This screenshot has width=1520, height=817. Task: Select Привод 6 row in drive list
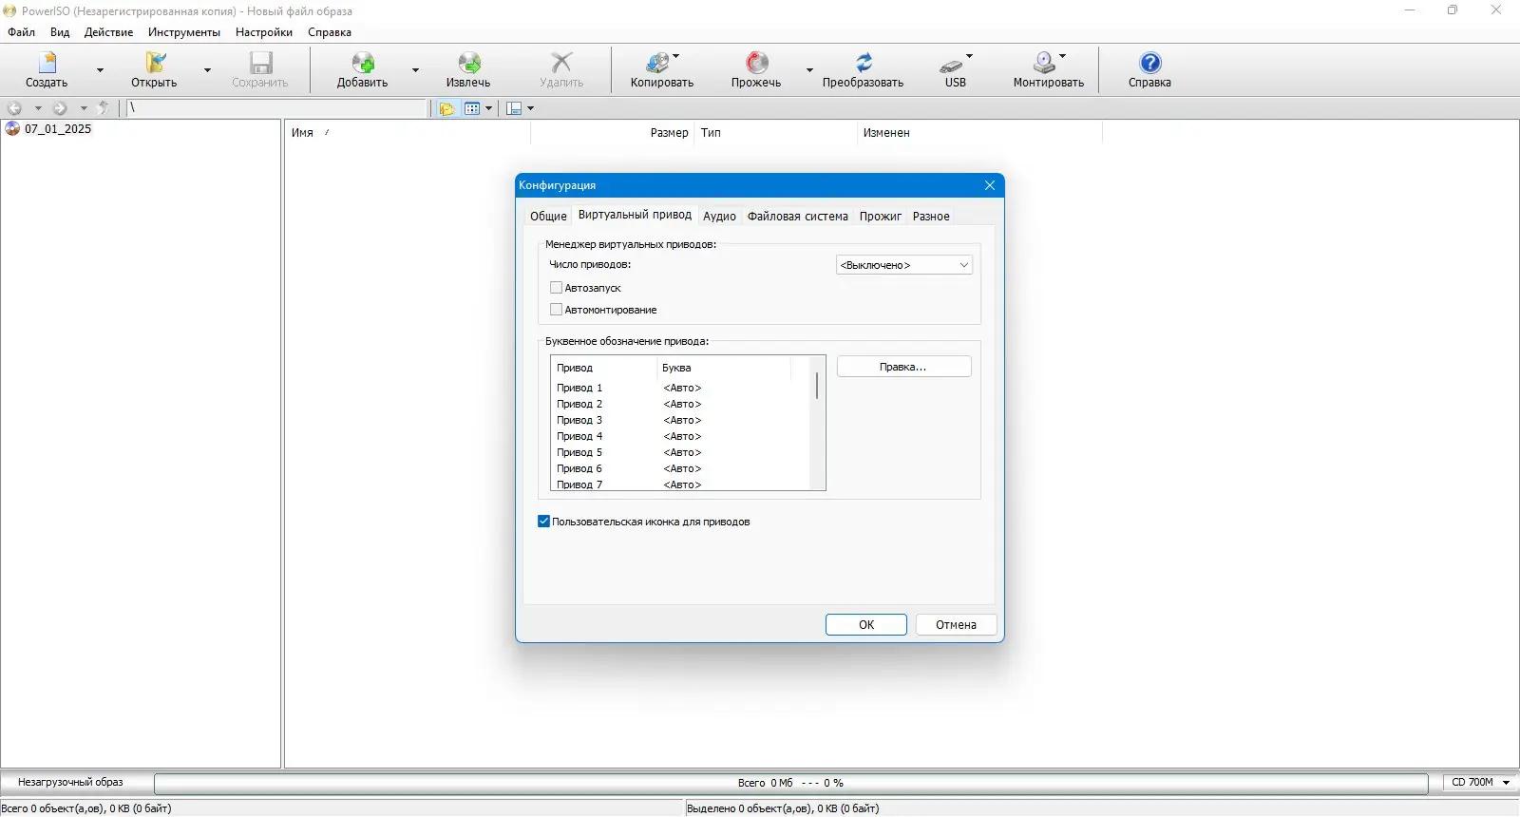point(682,468)
